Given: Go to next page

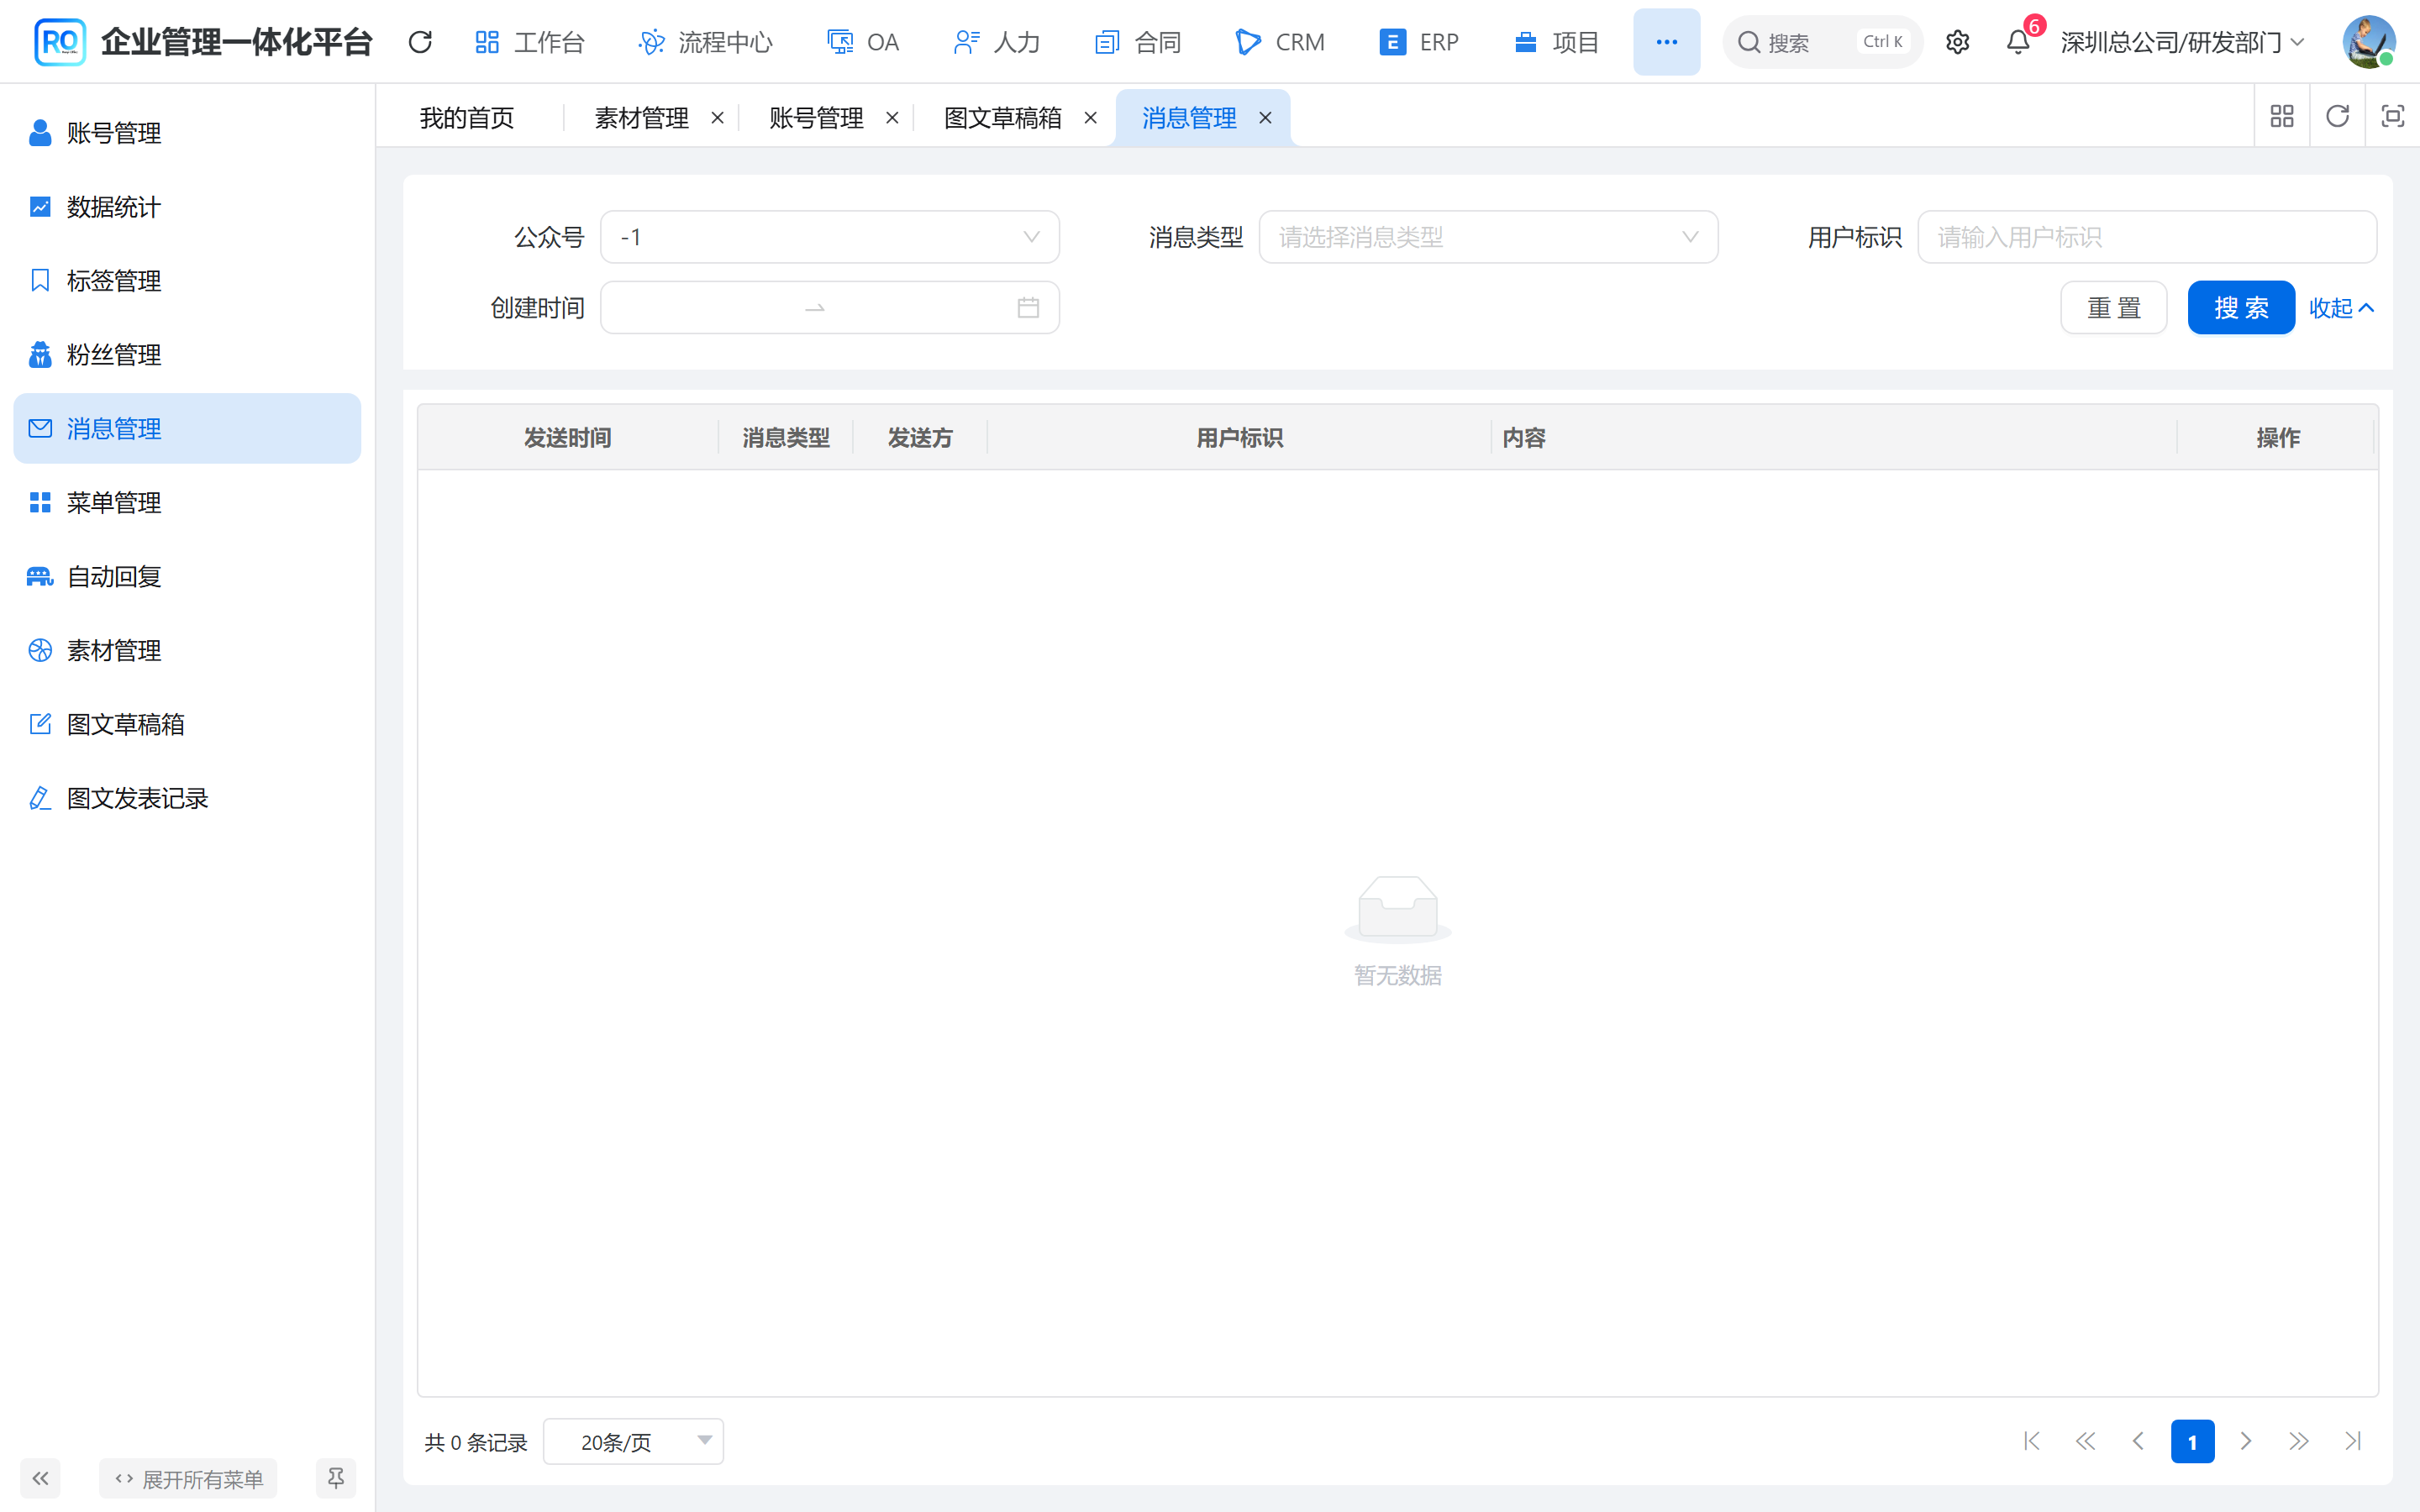Looking at the screenshot, I should [x=2246, y=1441].
